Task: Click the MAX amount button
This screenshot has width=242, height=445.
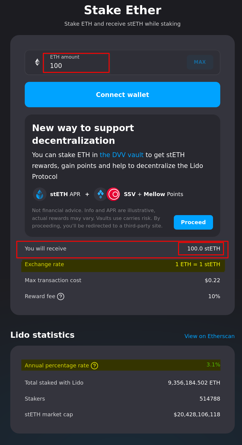Action: 200,62
